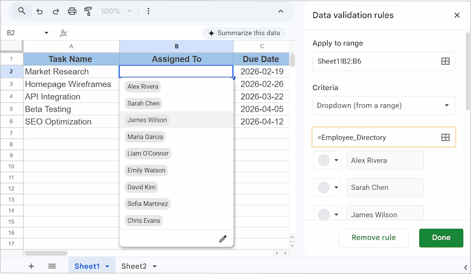Screen dimensions: 471x274
Task: Click the Task Name header cell
Action: (71, 59)
